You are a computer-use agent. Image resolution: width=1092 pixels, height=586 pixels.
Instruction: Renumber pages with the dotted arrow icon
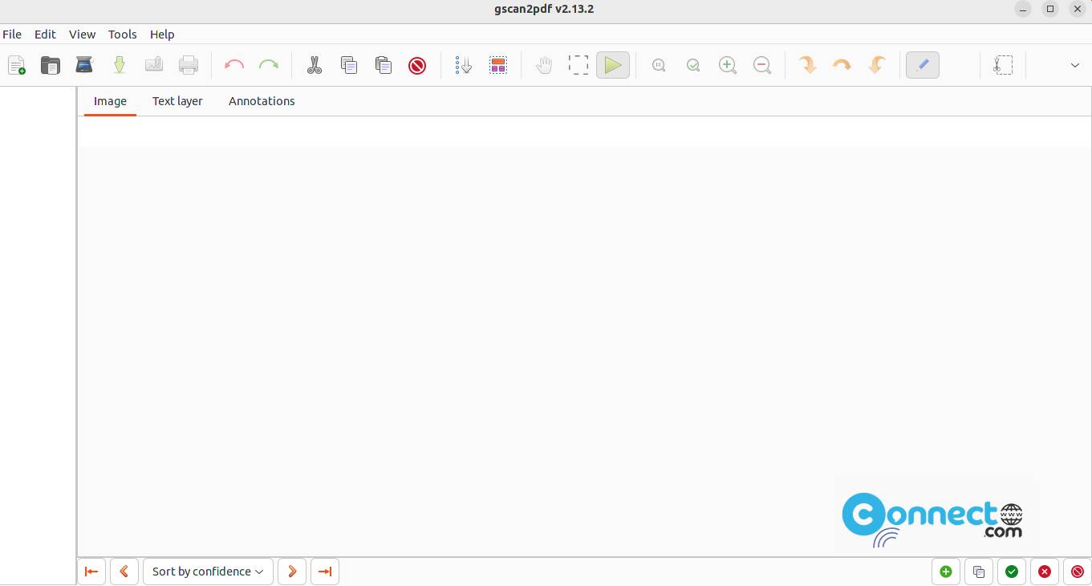coord(463,65)
